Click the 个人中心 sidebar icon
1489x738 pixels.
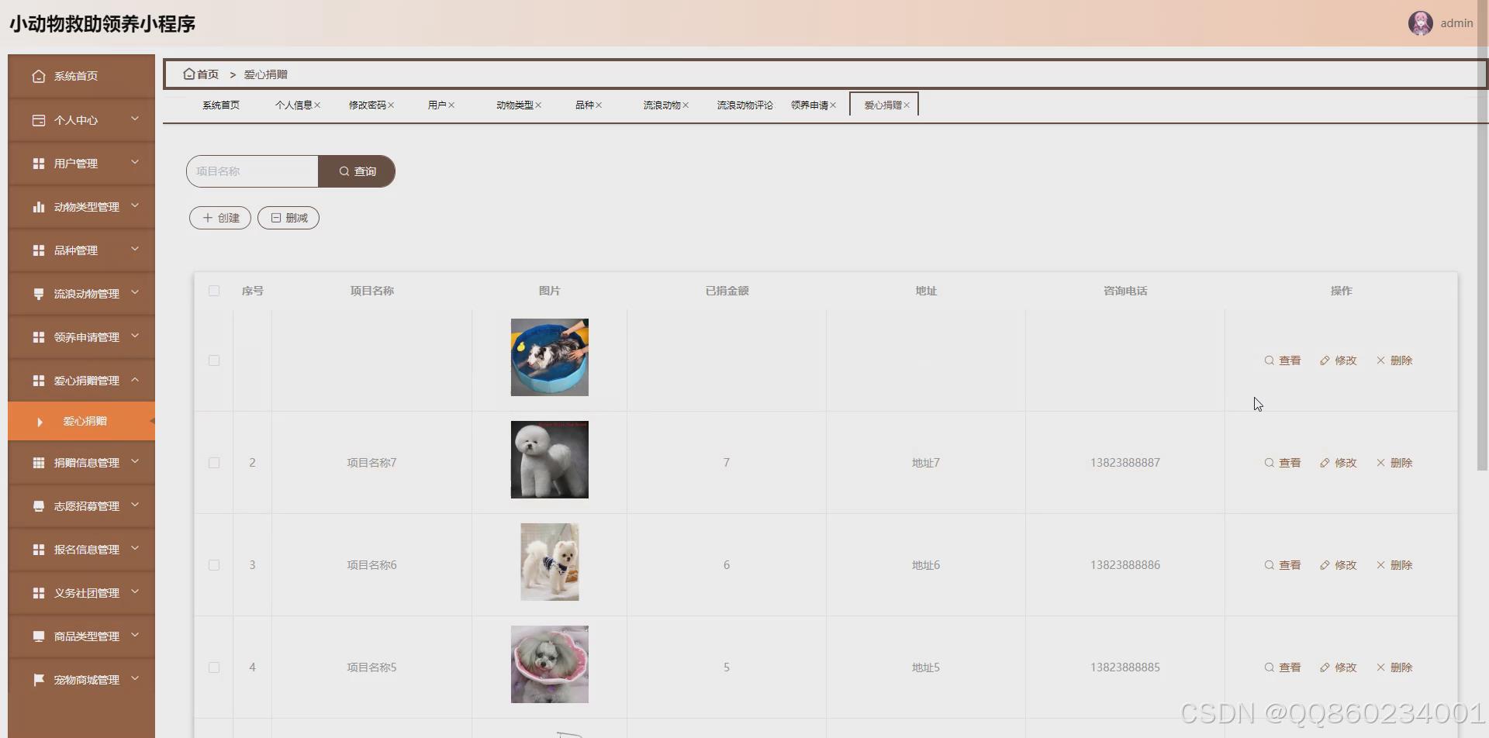point(39,120)
